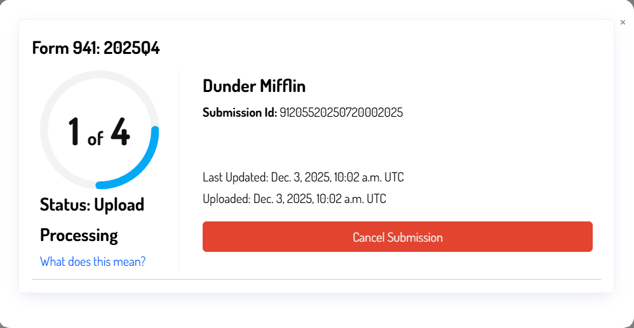Open the 'What does this mean?' link
634x328 pixels.
93,261
